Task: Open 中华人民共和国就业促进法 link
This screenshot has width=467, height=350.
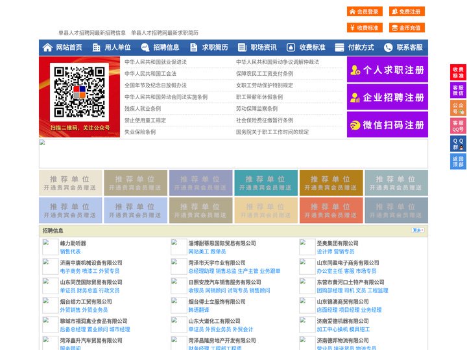Action: [x=156, y=62]
